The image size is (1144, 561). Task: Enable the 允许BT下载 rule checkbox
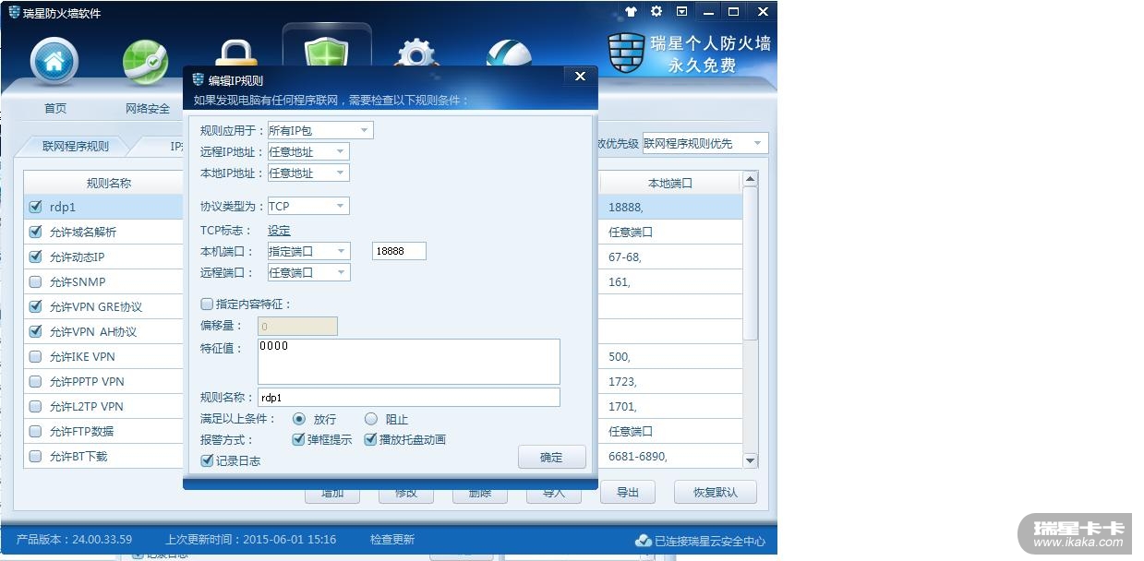tap(36, 456)
